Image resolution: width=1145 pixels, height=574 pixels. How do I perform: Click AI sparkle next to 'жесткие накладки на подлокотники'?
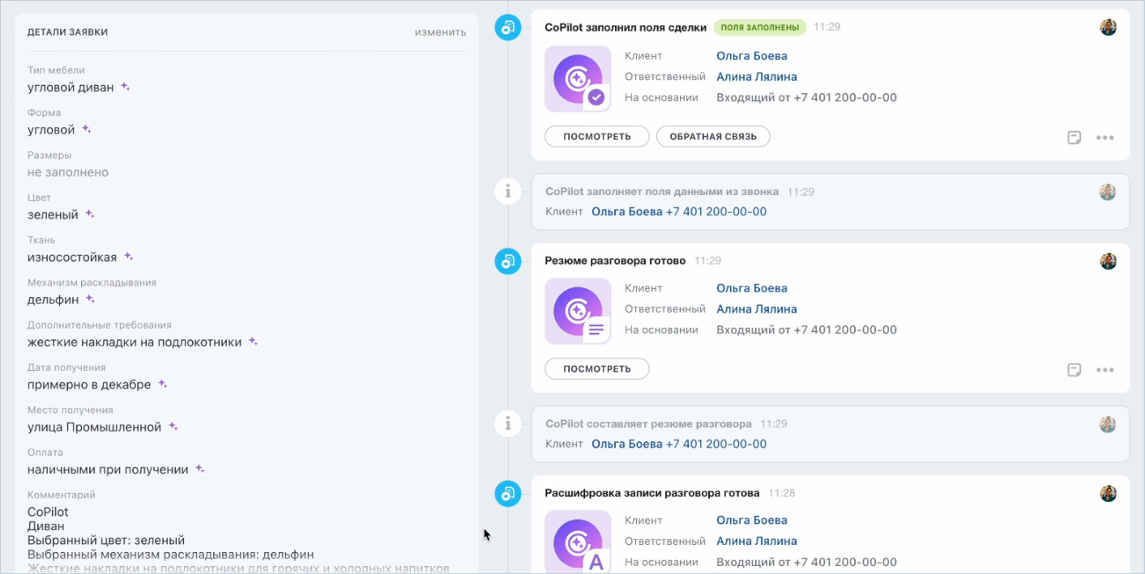[253, 342]
